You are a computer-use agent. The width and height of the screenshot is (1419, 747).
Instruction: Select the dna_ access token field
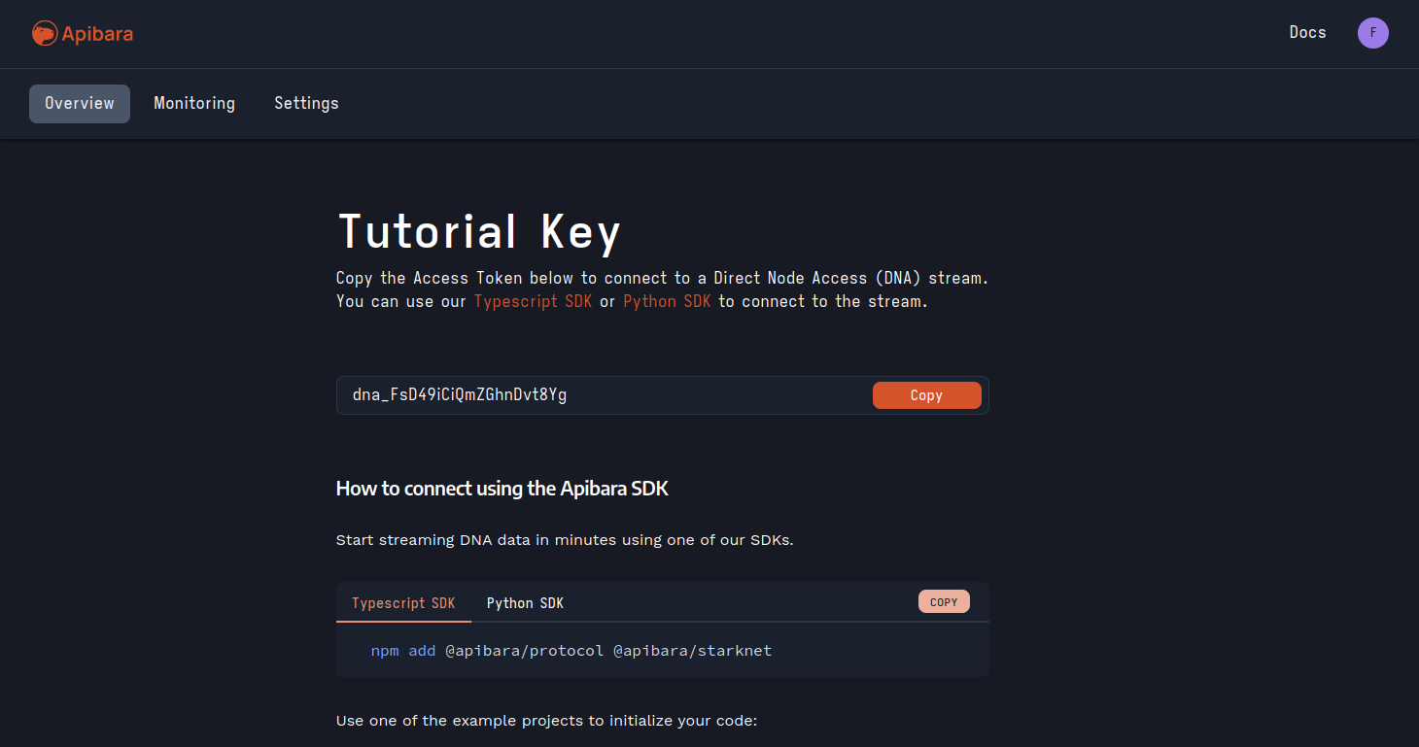(663, 395)
